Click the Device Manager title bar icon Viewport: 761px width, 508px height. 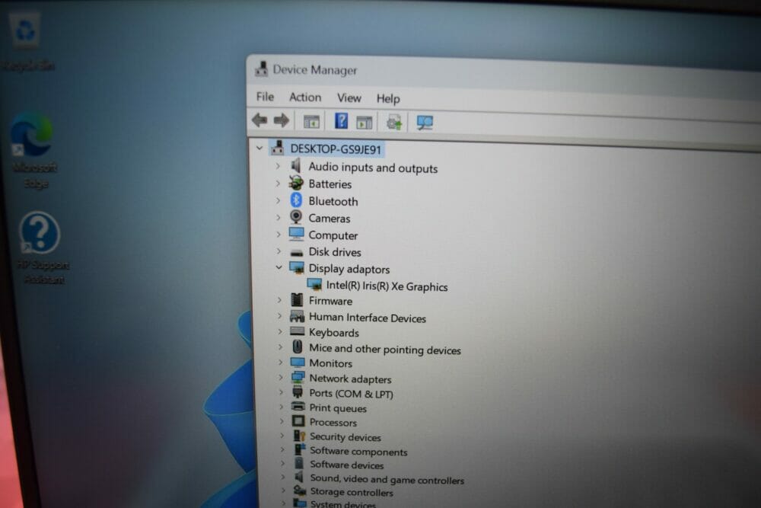click(x=262, y=69)
